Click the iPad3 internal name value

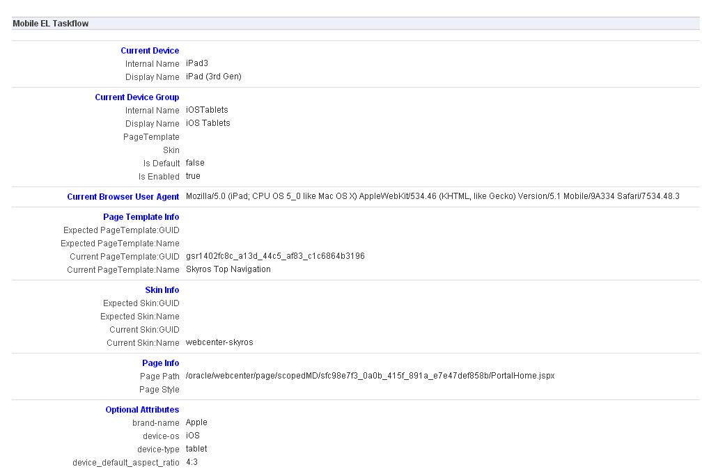tap(197, 63)
